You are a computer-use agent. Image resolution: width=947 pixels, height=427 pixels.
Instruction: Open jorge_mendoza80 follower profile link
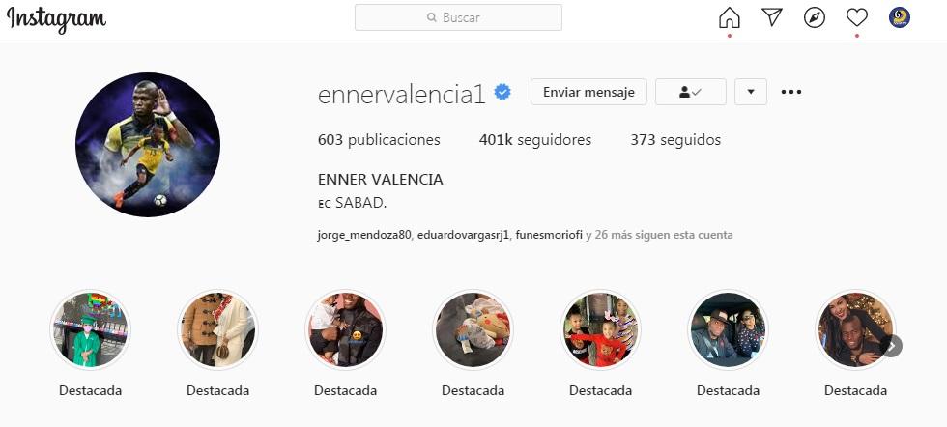tap(364, 235)
